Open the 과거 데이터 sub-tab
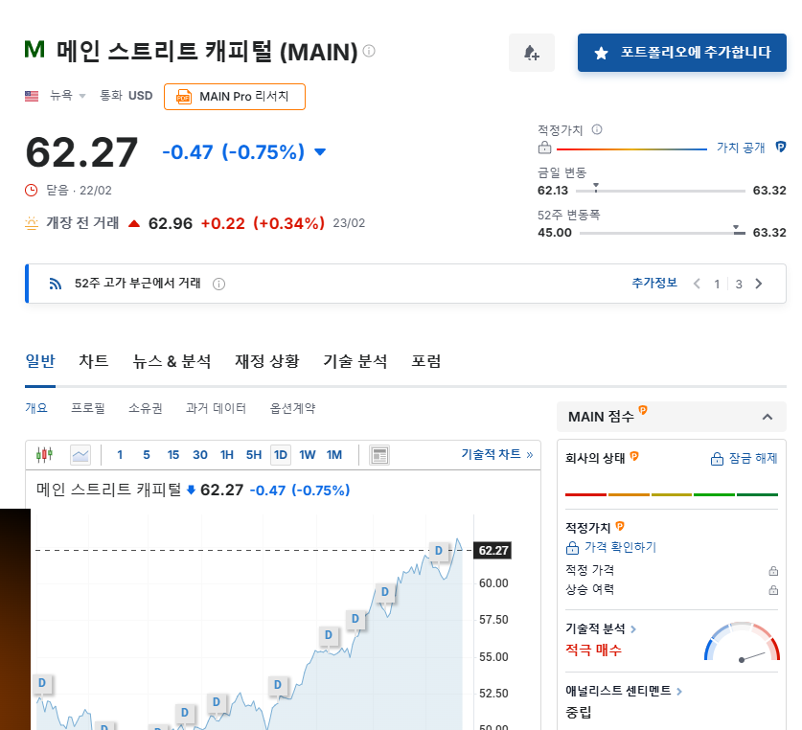802x730 pixels. click(216, 408)
